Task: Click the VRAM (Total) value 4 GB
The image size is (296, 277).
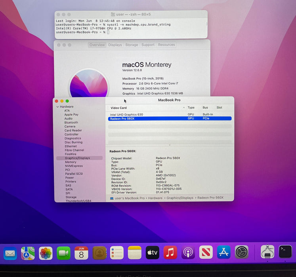Action: pyautogui.click(x=159, y=172)
